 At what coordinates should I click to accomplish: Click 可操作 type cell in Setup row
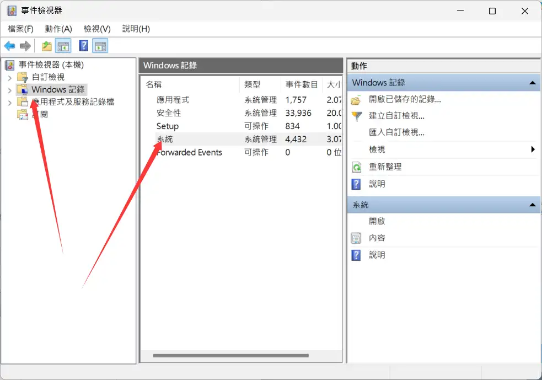tap(256, 126)
